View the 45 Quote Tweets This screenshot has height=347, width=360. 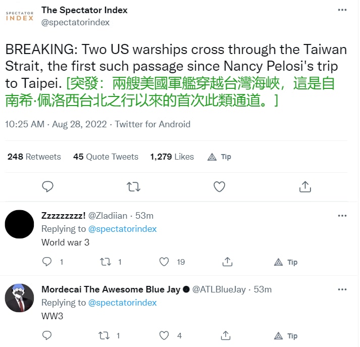[x=106, y=157]
